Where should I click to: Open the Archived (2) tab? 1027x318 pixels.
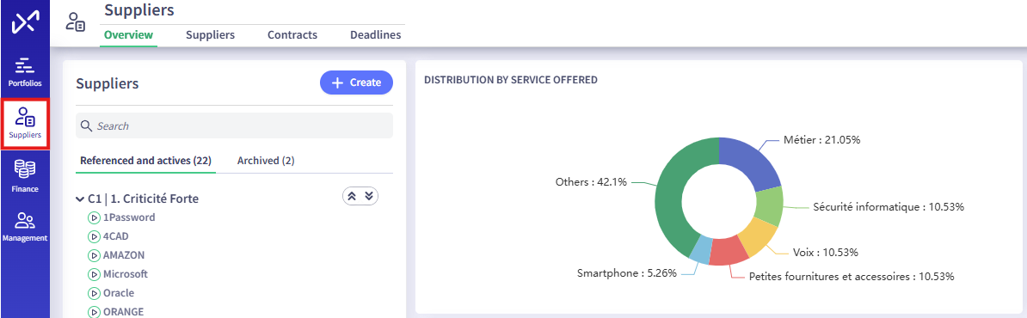pyautogui.click(x=265, y=161)
